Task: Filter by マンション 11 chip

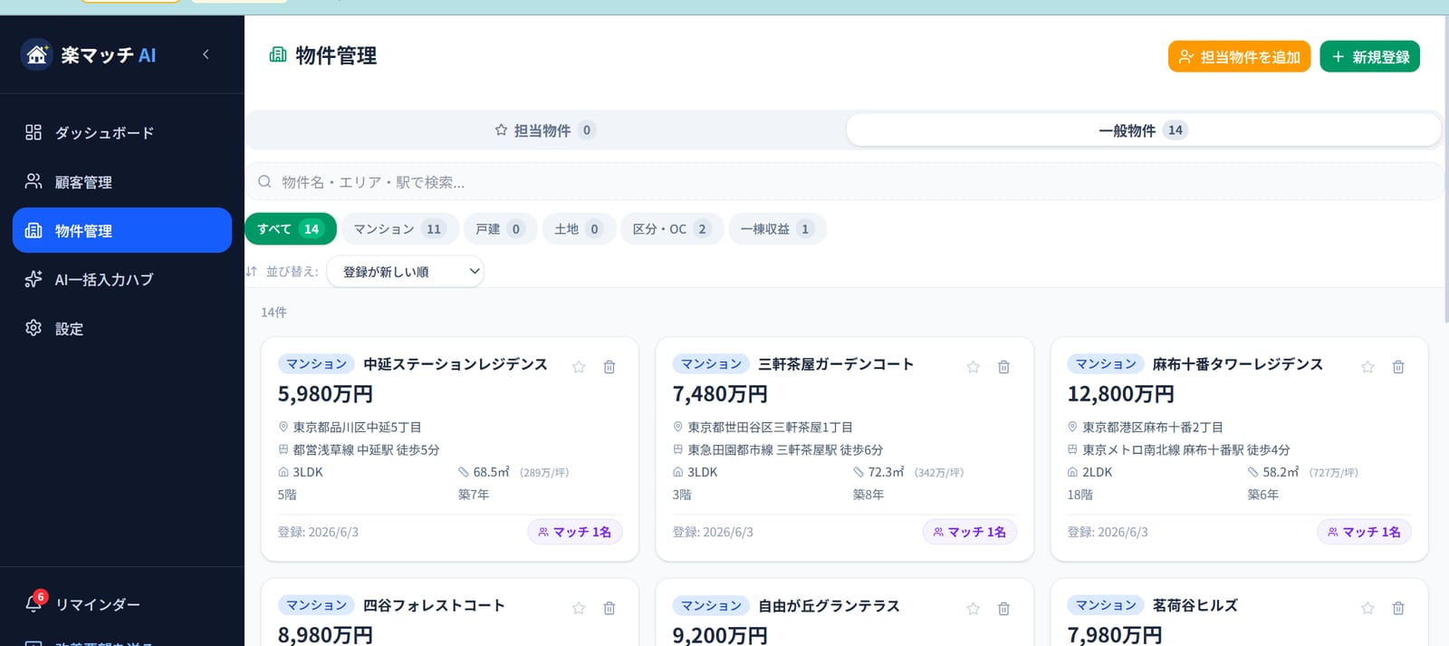Action: pos(400,228)
